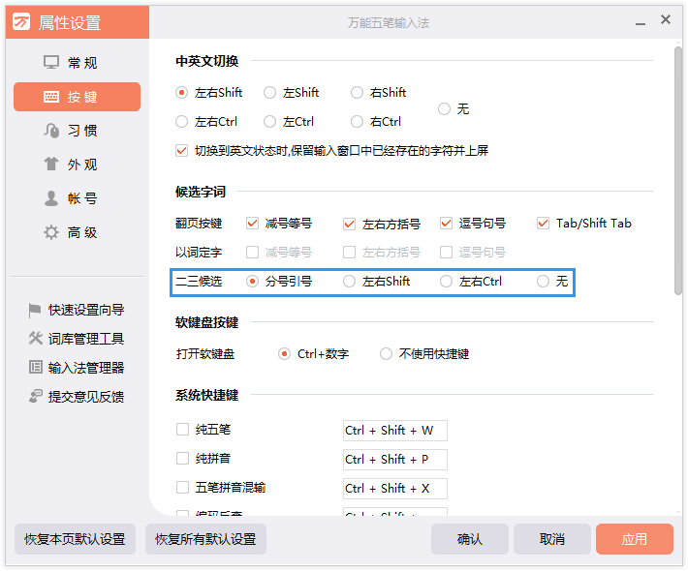The image size is (688, 571).
Task: Select Ctrl+数字 to open soft keyboard
Action: tap(284, 353)
